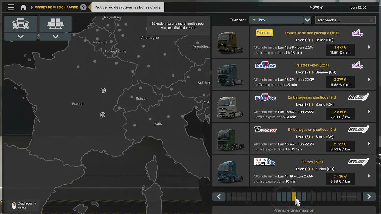The height and width of the screenshot is (214, 381).
Task: Click the '3 379 €' price
Action: [340, 80]
